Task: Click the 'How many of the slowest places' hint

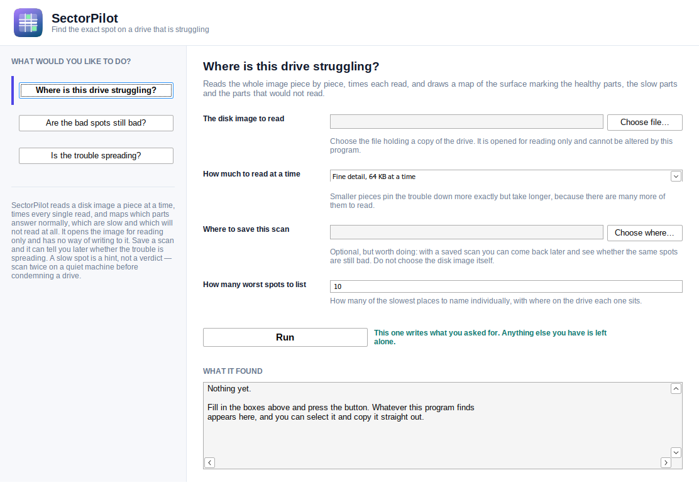Action: (486, 301)
